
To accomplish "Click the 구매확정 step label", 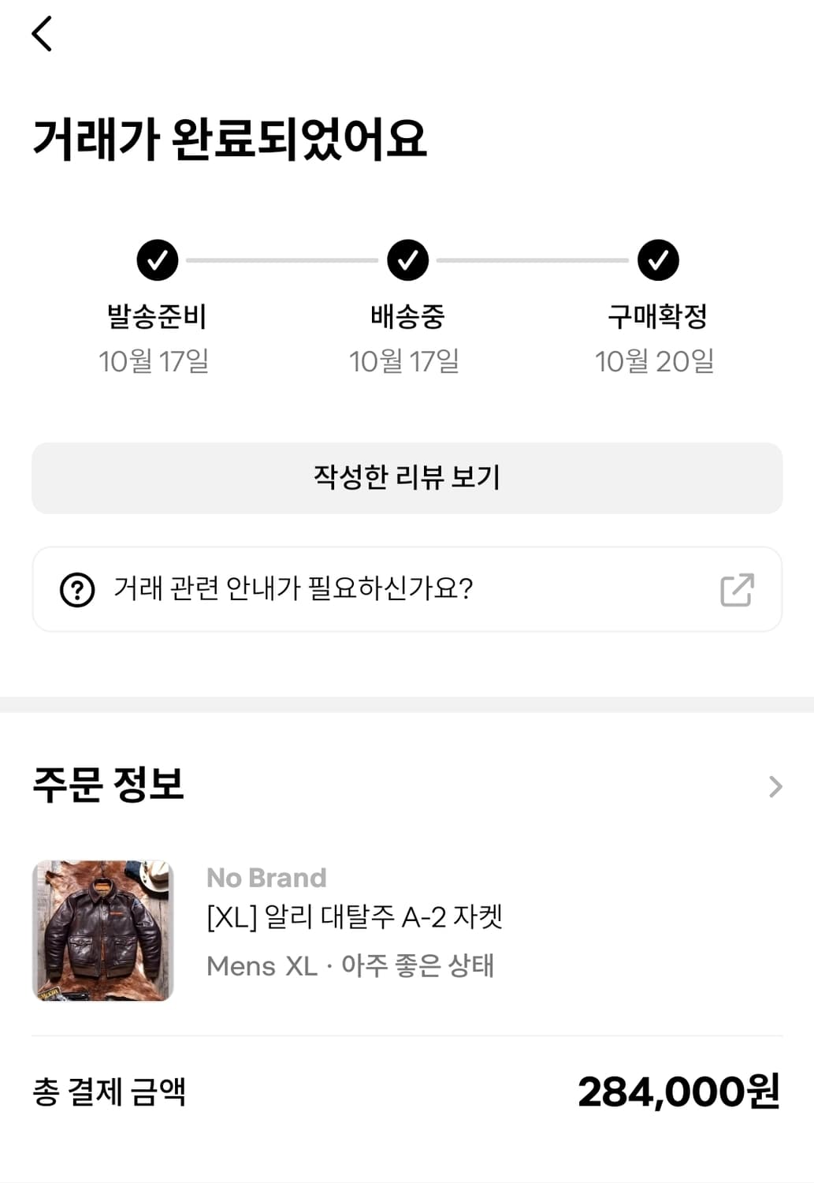I will click(657, 317).
